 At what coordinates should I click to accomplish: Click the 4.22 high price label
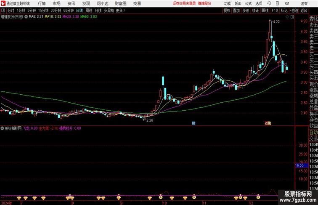tap(276, 22)
